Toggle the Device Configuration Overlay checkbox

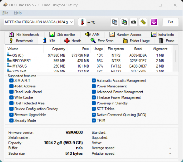click(11, 109)
